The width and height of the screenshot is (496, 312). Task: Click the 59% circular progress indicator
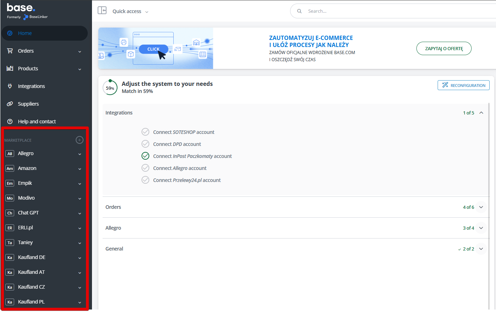(x=110, y=88)
